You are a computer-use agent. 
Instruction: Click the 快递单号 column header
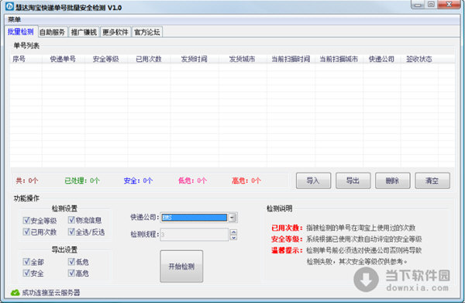pos(63,59)
